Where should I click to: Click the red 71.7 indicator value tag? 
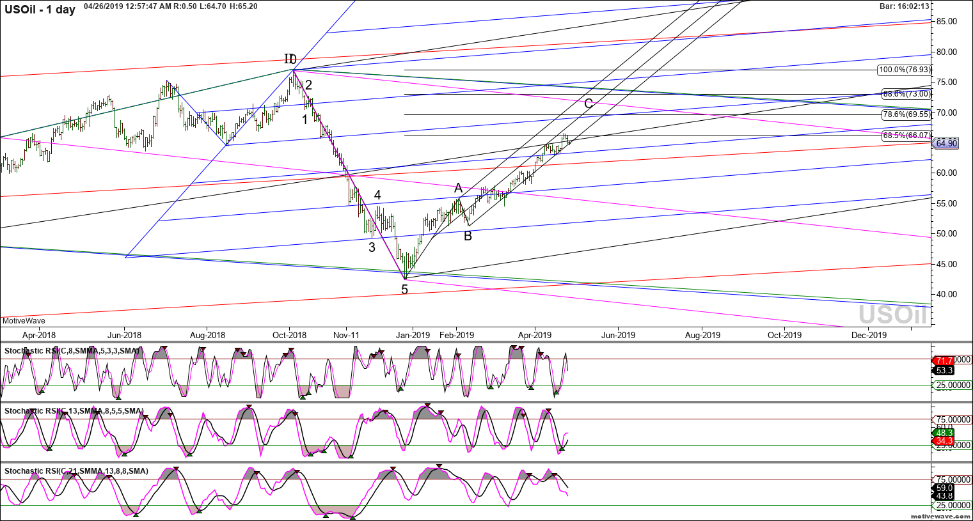pos(944,361)
